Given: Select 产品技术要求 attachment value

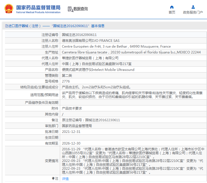Looking at the screenshot, I should [x=72, y=109].
